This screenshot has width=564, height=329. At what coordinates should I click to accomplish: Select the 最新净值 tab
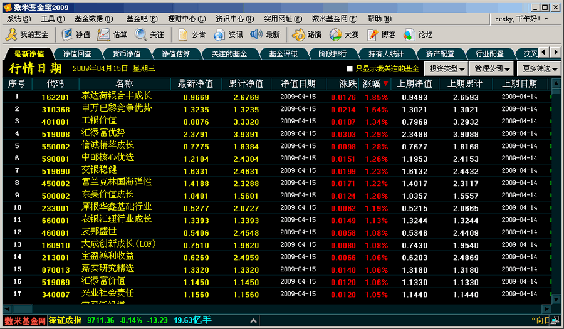point(29,54)
